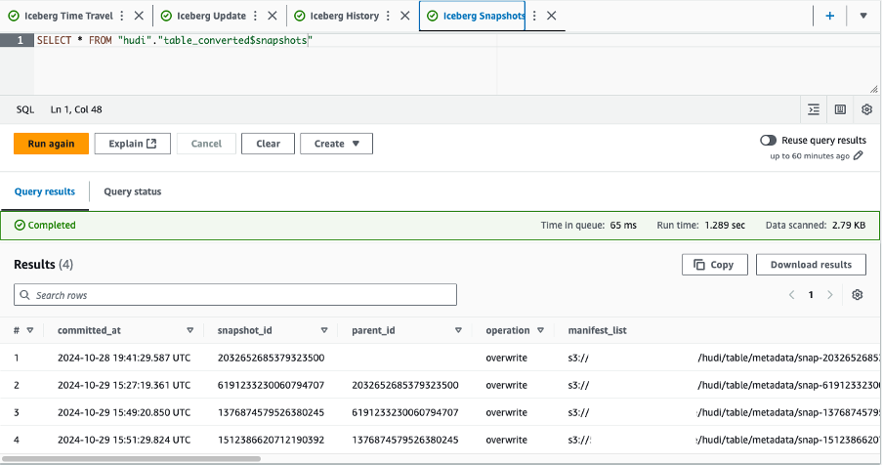Click the format query icon in editor toolbar
Screen dimensions: 883x465
814,109
